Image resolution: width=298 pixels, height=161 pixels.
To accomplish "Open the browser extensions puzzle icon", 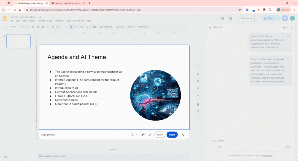I will (x=270, y=10).
